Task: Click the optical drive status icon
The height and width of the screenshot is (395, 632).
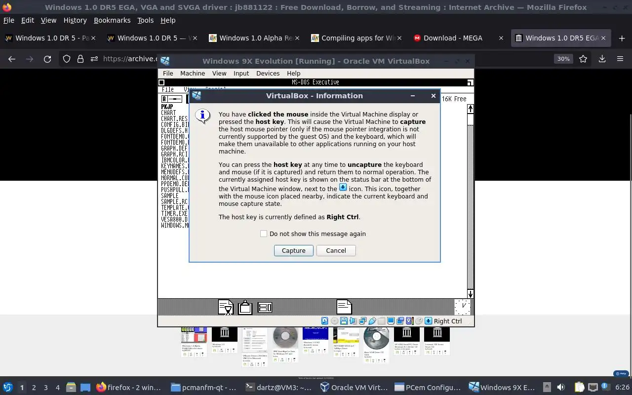Action: [x=334, y=321]
